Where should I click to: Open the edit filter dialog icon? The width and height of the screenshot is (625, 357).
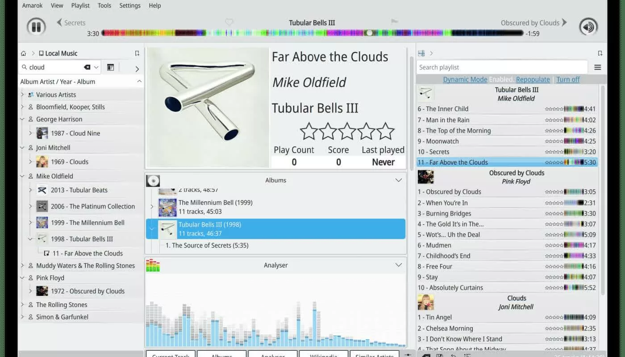110,67
